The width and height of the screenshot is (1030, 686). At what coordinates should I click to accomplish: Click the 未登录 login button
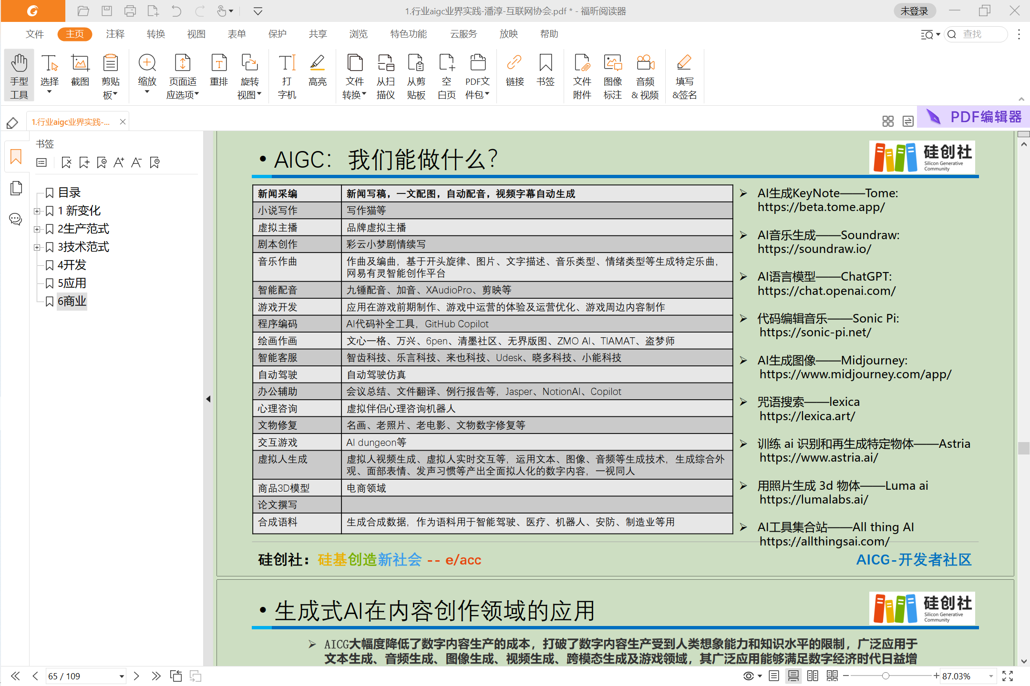[x=914, y=11]
